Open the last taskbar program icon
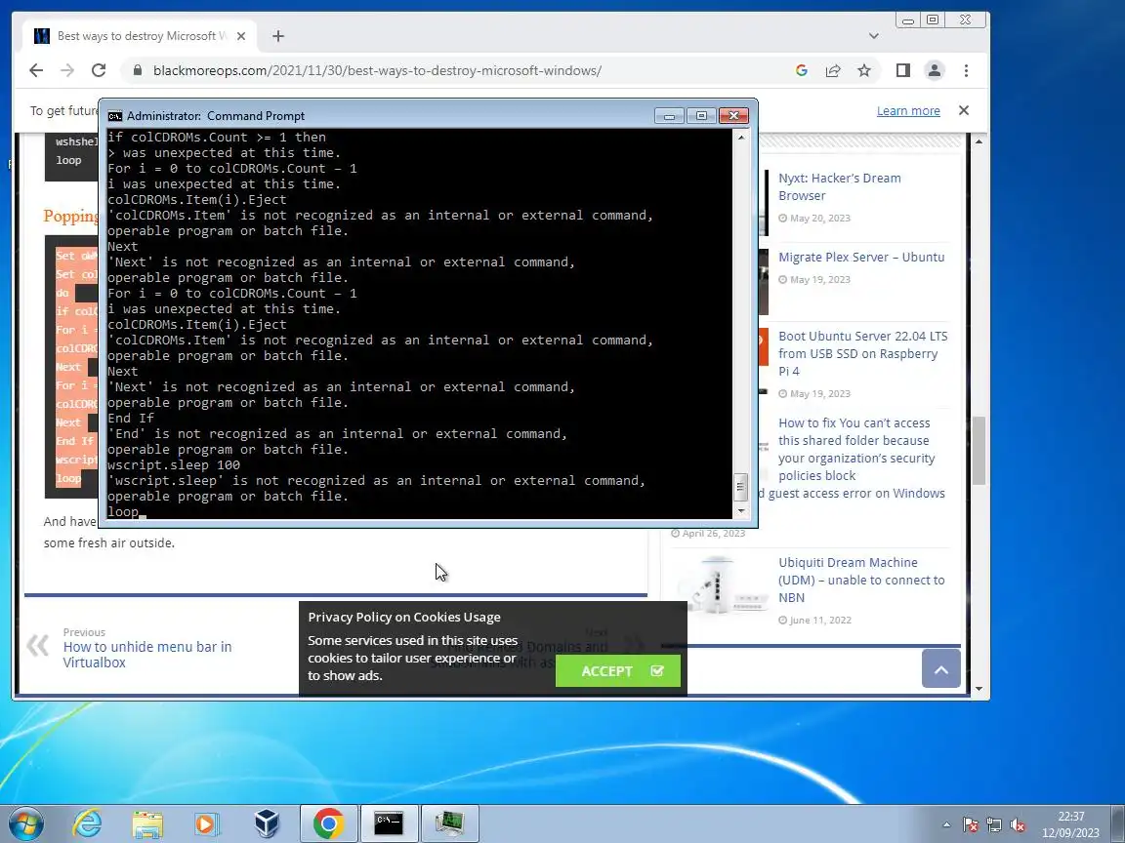The width and height of the screenshot is (1125, 843). (x=450, y=823)
